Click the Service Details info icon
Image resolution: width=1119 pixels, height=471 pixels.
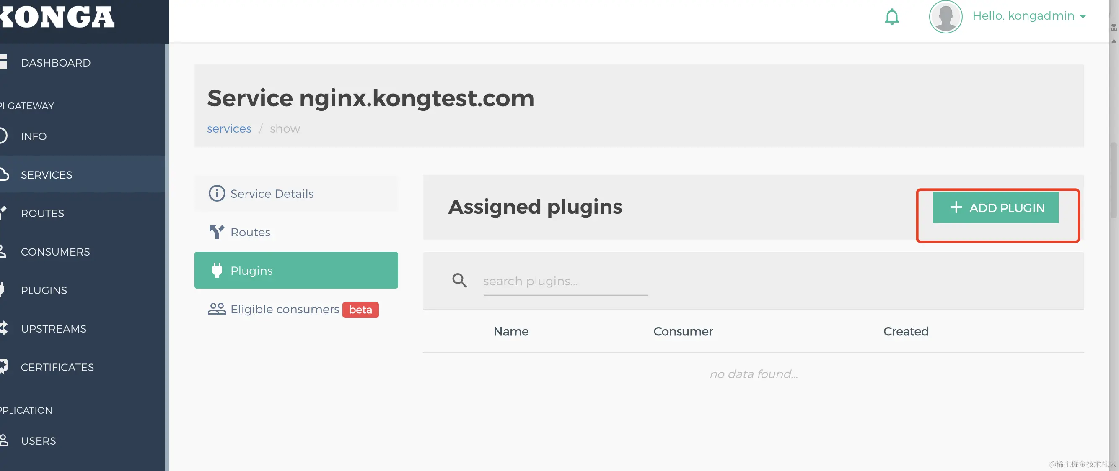[x=217, y=193]
